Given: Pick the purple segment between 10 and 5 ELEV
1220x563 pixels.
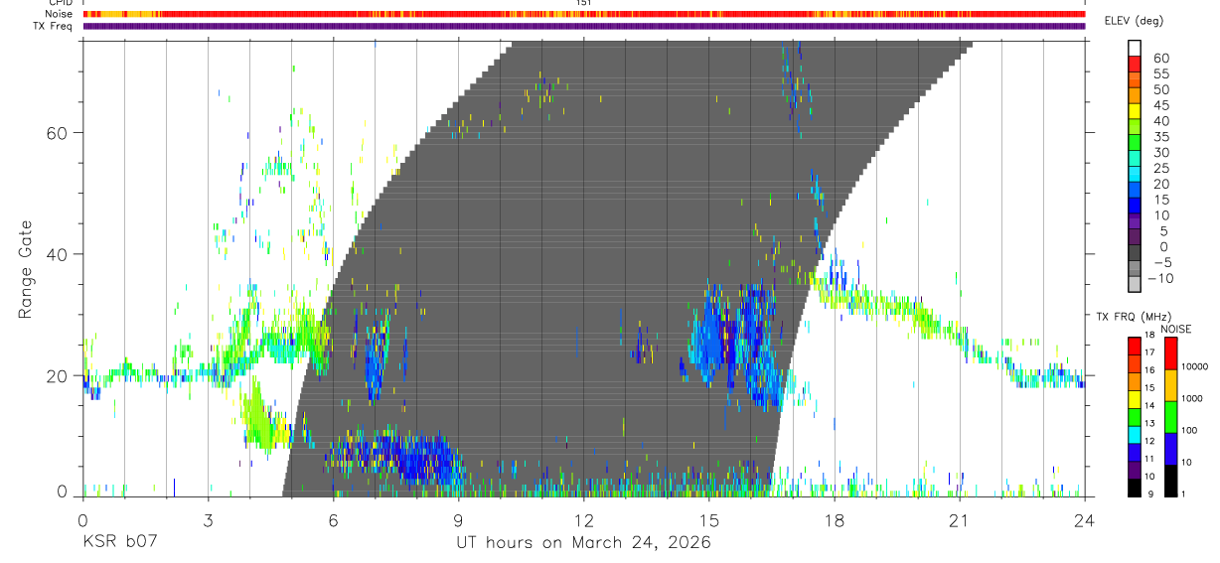Looking at the screenshot, I should point(1135,221).
